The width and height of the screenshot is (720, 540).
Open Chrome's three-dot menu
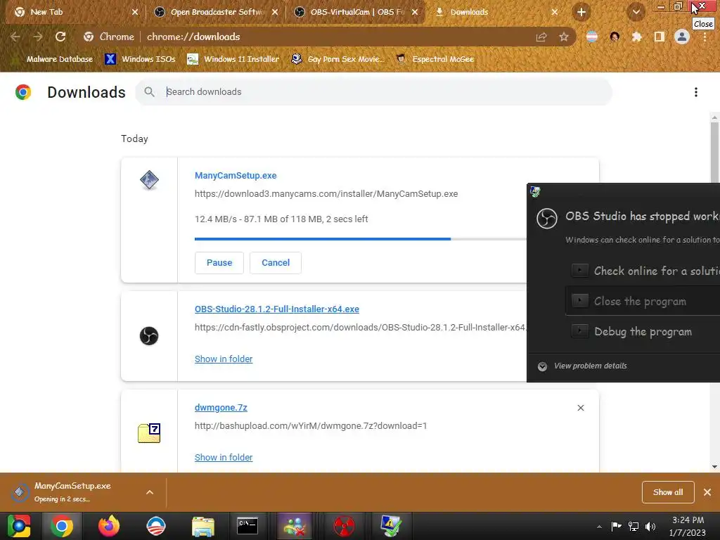coord(705,37)
